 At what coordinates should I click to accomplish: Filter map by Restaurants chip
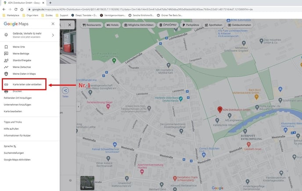92,25
